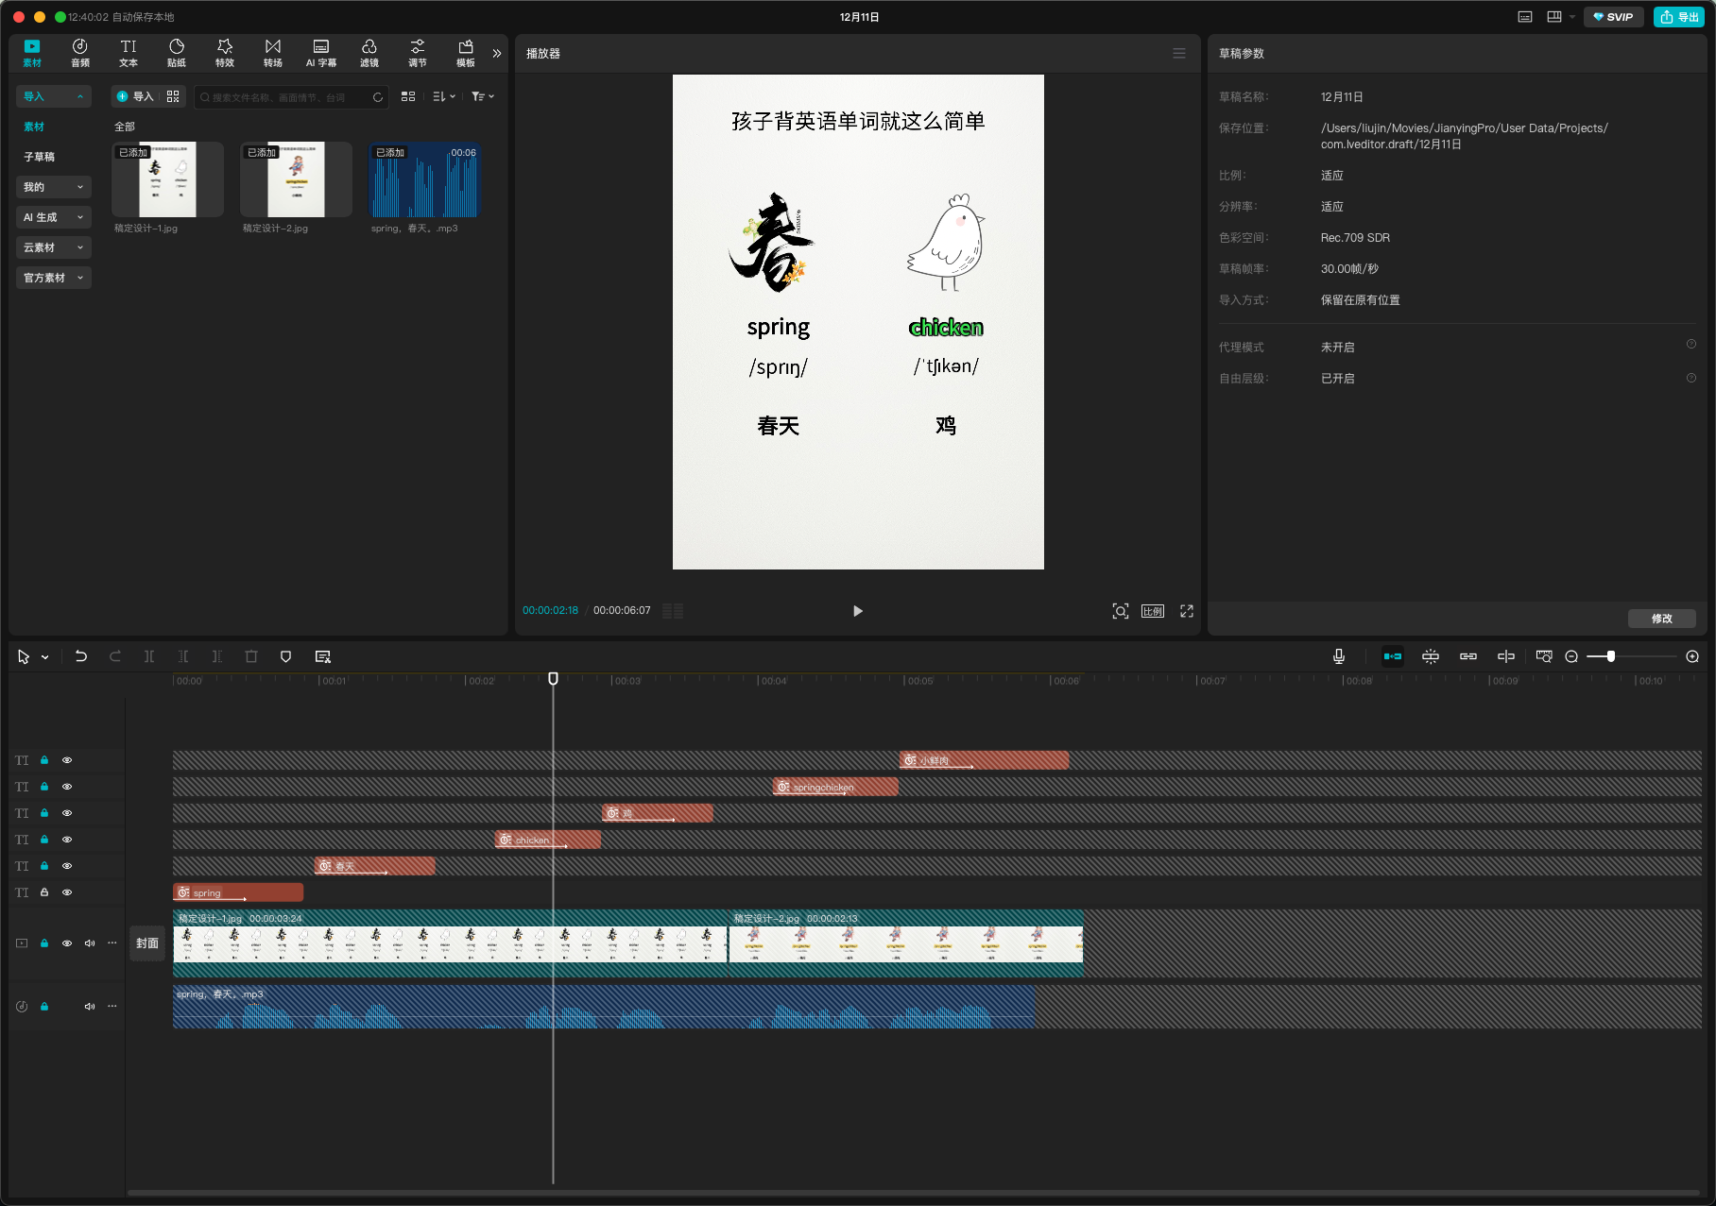This screenshot has width=1716, height=1206.
Task: Toggle the clip linkage chain icon
Action: pyautogui.click(x=1468, y=656)
